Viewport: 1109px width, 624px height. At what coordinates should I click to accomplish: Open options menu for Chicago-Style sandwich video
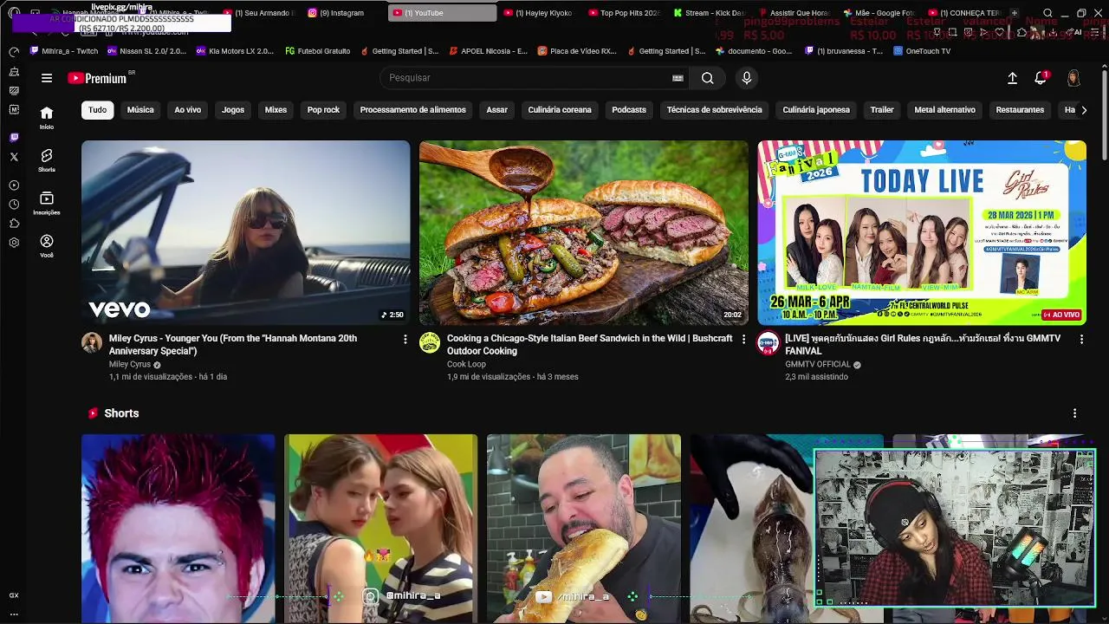pyautogui.click(x=743, y=340)
